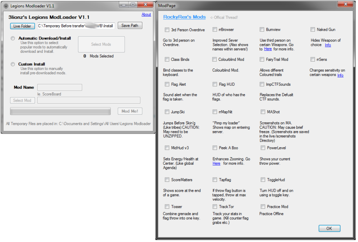Click the install progress bar

pos(60,111)
